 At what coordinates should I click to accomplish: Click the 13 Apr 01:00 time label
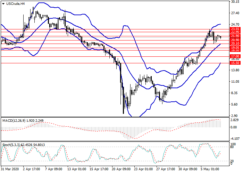(76, 170)
